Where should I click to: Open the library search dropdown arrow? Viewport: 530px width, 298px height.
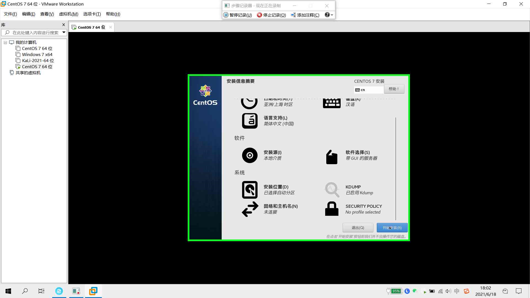click(x=64, y=33)
